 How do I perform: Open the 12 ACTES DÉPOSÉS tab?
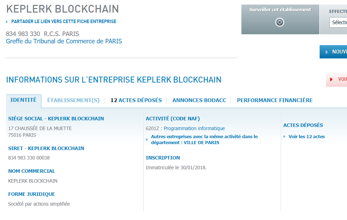point(136,100)
